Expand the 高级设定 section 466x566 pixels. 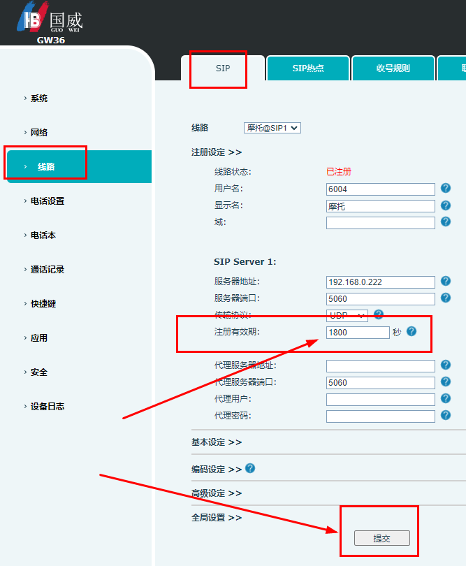point(217,493)
